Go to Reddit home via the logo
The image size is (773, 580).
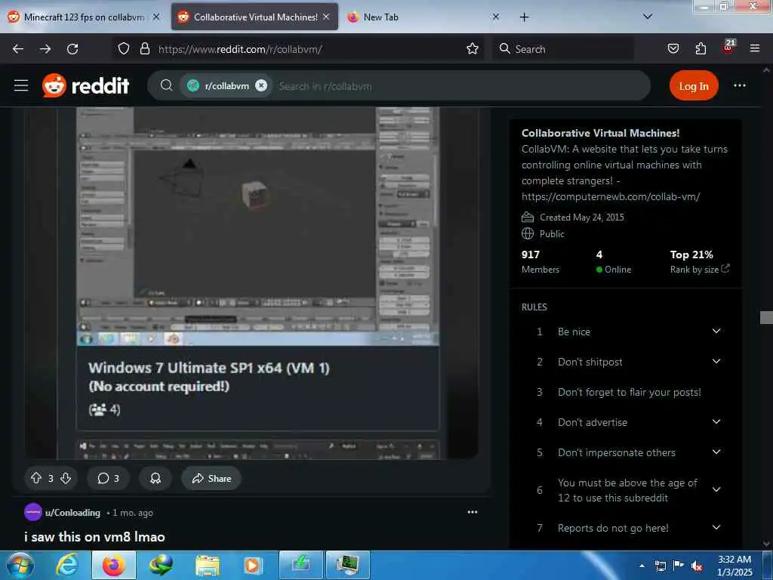point(86,86)
